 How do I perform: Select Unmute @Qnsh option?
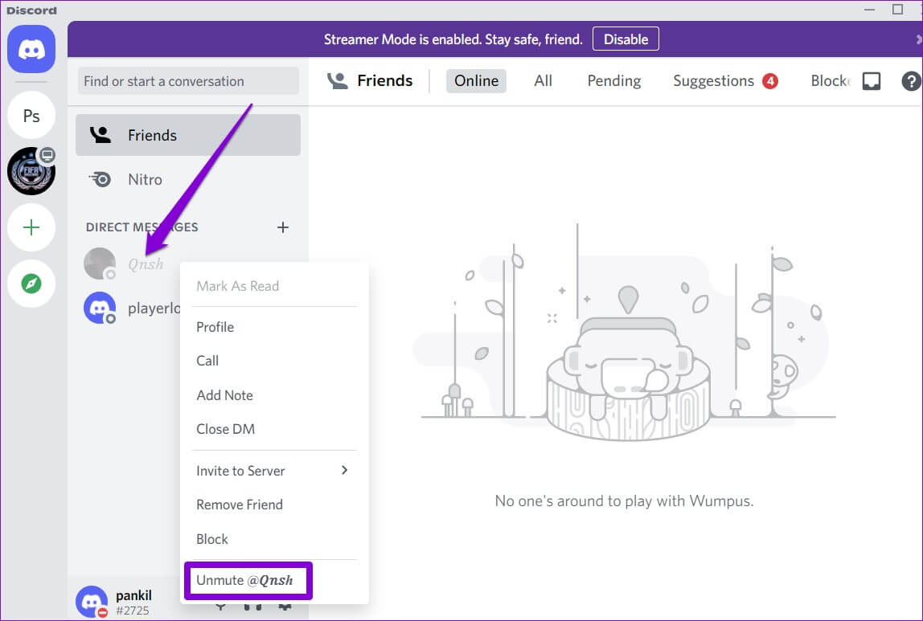coord(248,580)
